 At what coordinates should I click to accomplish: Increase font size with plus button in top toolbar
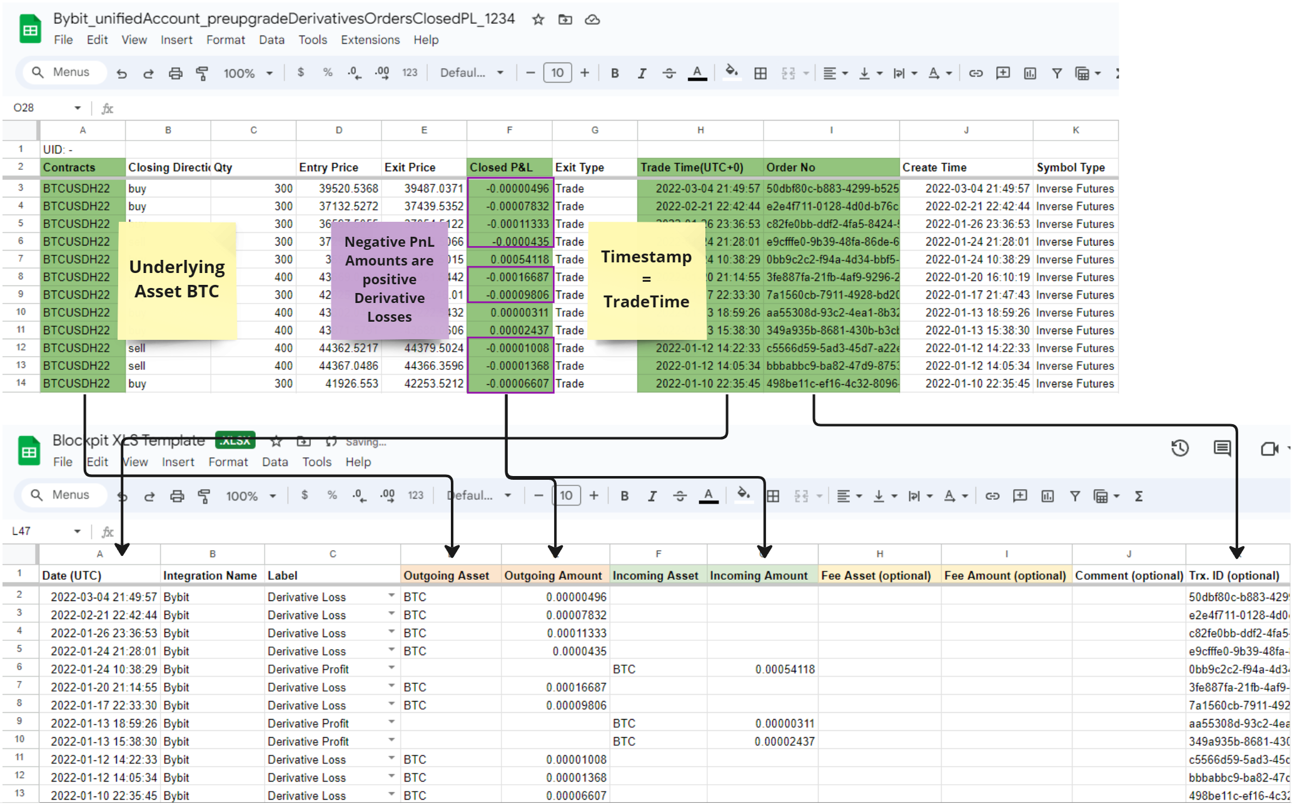pos(584,73)
